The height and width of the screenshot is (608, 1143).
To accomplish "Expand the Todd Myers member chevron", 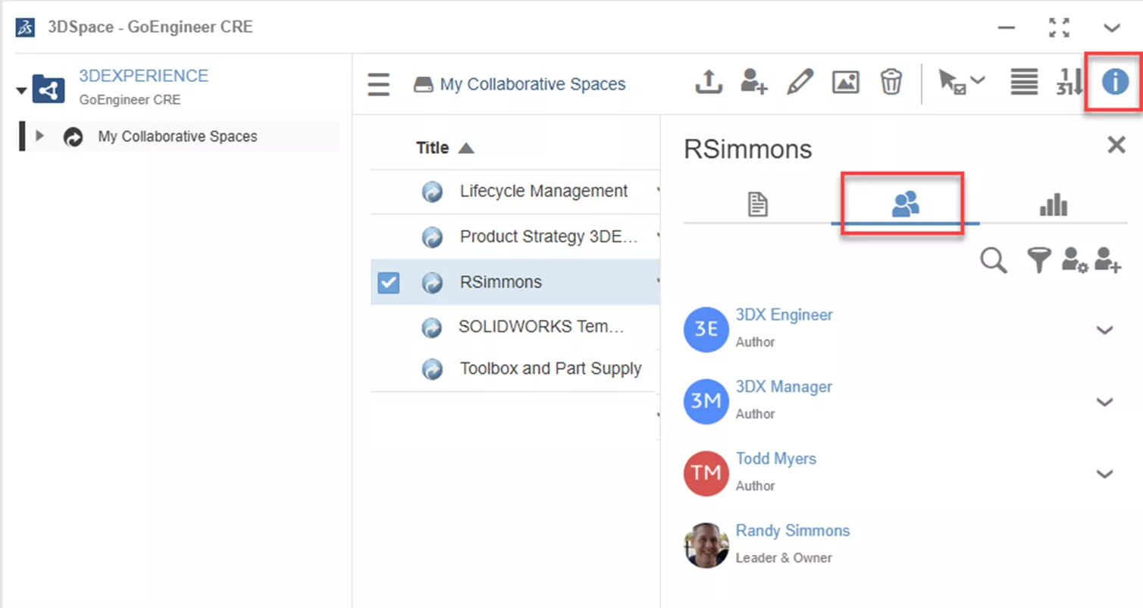I will [1104, 475].
